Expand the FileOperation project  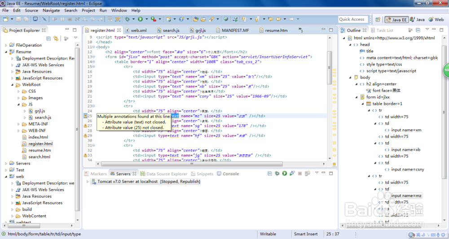(x=6, y=45)
